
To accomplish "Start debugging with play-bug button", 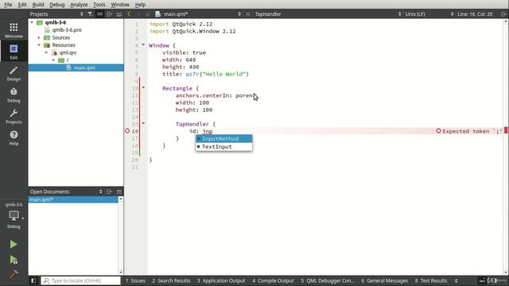I will pyautogui.click(x=14, y=260).
